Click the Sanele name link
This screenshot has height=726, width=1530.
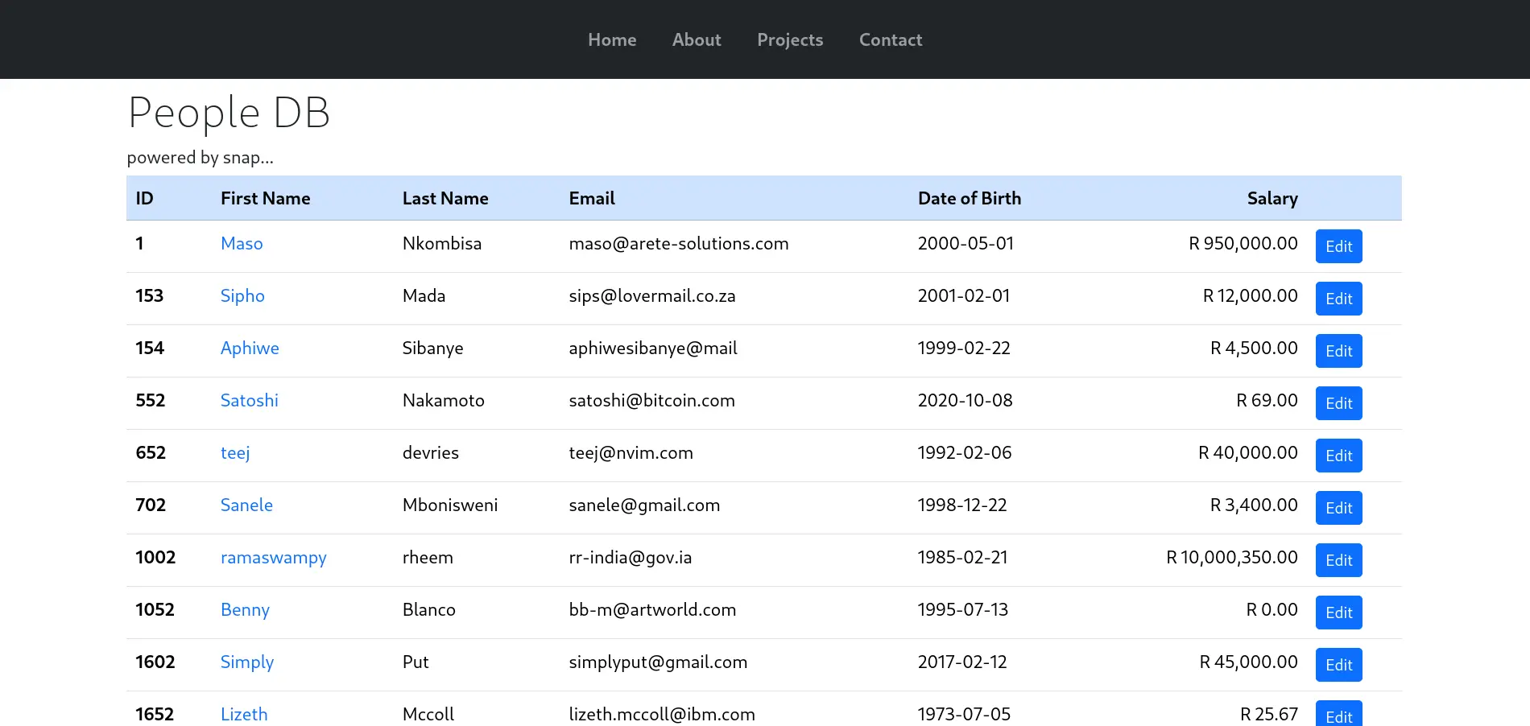click(246, 505)
